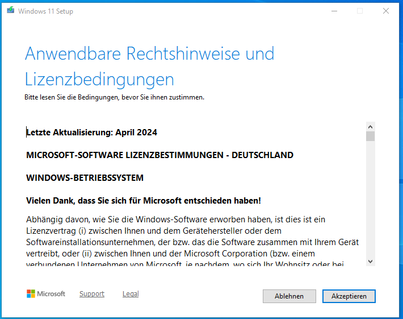Click the "MICROSOFT-SOFTWARE LIZENZBESTIMMUNGEN - DEUTSCHLAND" heading
The height and width of the screenshot is (319, 403).
tap(159, 155)
